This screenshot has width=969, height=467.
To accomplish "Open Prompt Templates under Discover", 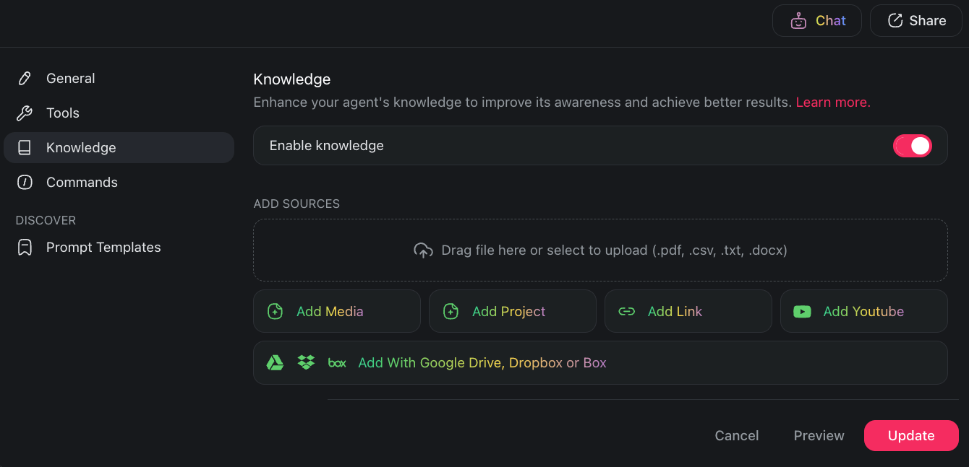I will tap(103, 247).
